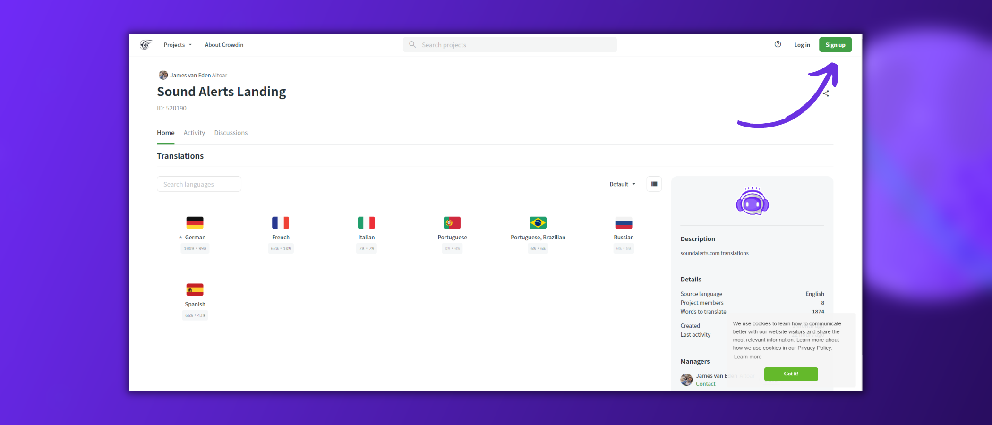Click the Sound Alerts Landing title

coord(222,92)
